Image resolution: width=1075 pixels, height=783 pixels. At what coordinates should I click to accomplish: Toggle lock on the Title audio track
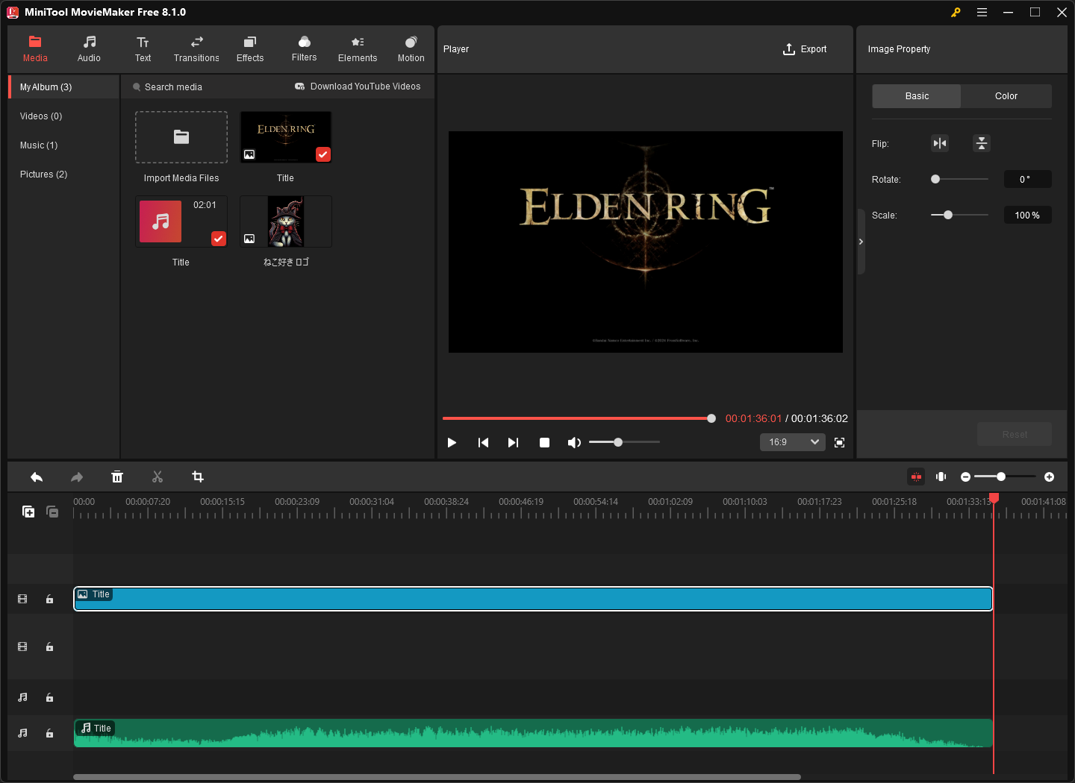tap(49, 733)
